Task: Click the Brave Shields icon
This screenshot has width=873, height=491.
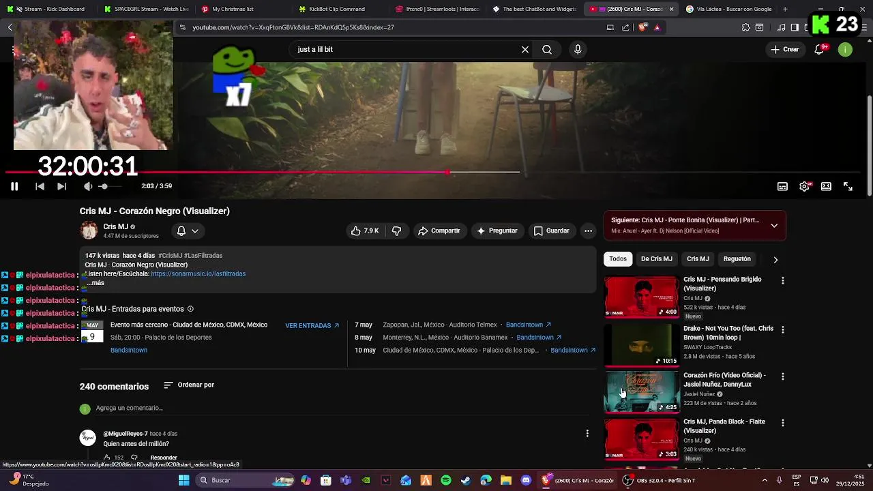Action: tap(642, 27)
